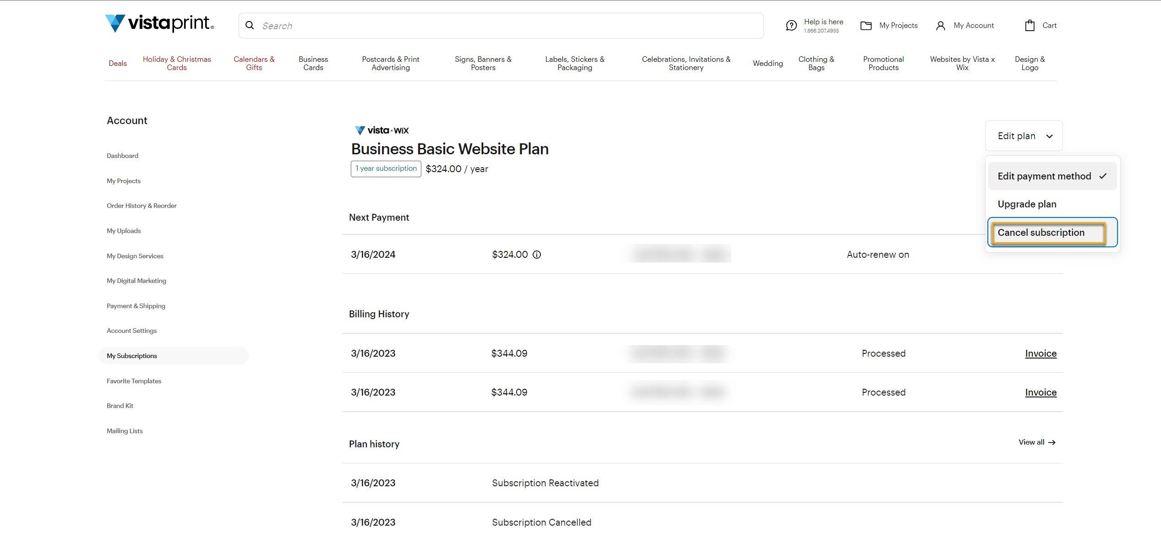Open Celebrations, Invitations & Stationery category
The height and width of the screenshot is (538, 1161).
pyautogui.click(x=686, y=63)
